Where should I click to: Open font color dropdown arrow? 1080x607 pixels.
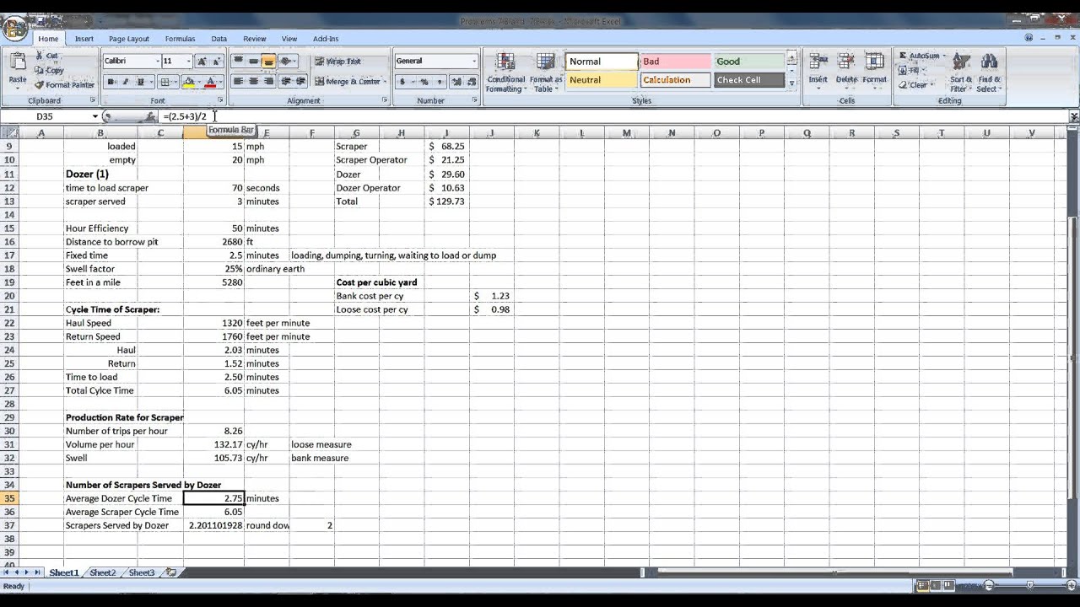tap(219, 82)
